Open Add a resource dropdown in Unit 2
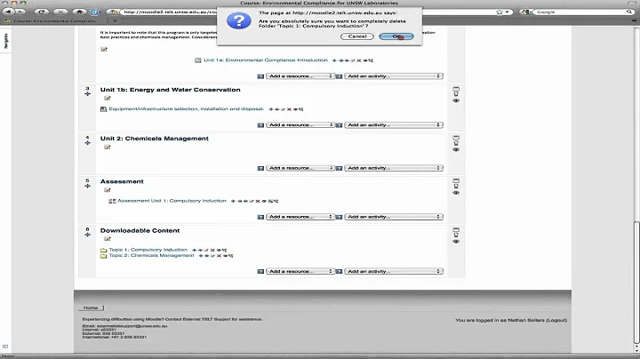Viewport: 640px width, 359px height. coord(300,168)
